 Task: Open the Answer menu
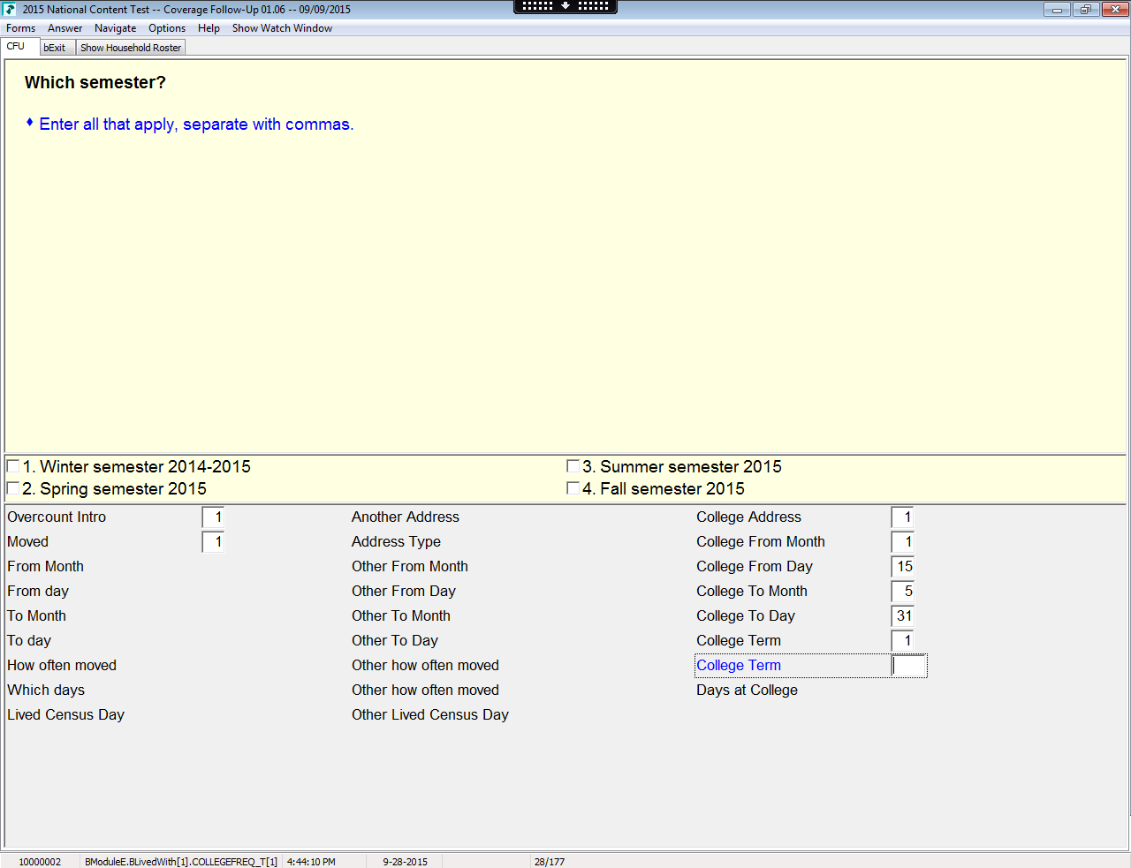65,28
